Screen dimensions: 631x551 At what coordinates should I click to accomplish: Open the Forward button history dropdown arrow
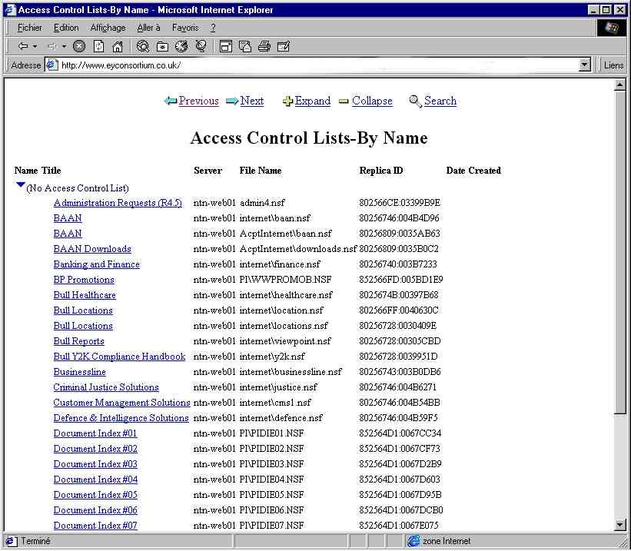(64, 46)
